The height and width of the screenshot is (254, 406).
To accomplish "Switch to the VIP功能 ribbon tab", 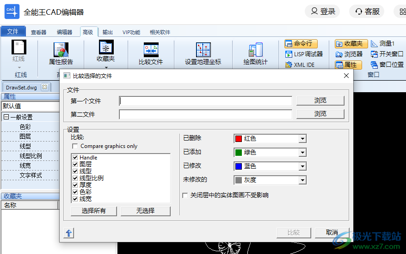I will point(131,32).
